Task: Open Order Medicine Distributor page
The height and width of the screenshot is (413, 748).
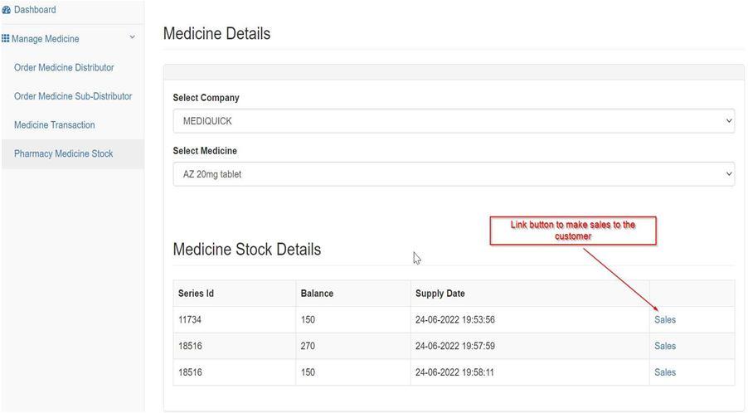Action: [64, 68]
